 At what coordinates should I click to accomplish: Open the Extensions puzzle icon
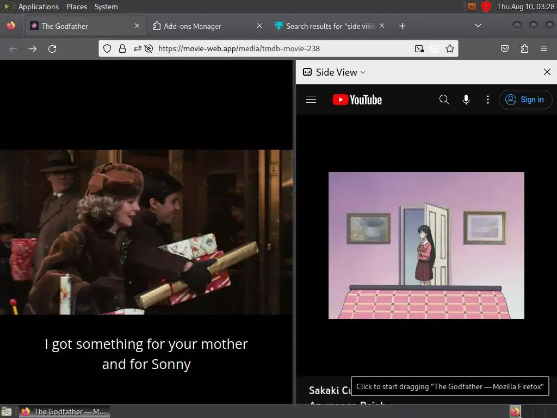pyautogui.click(x=524, y=48)
